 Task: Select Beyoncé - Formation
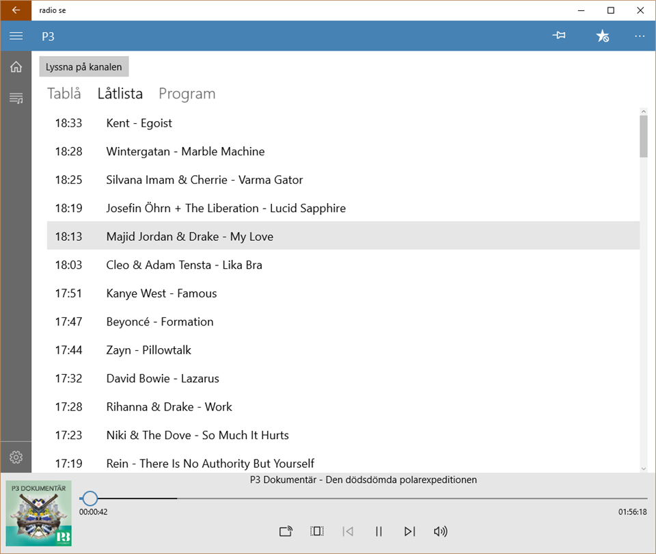pos(343,321)
